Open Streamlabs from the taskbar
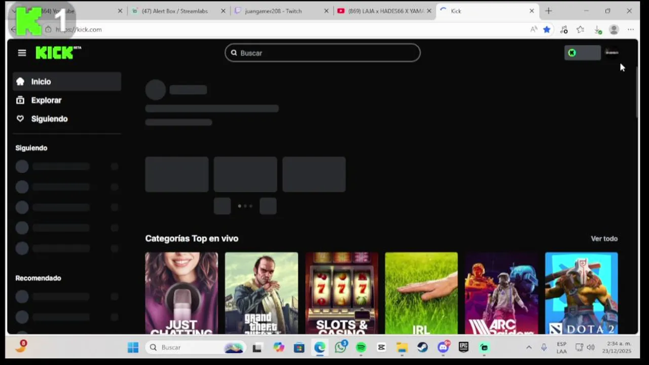Image resolution: width=649 pixels, height=365 pixels. coord(484,347)
